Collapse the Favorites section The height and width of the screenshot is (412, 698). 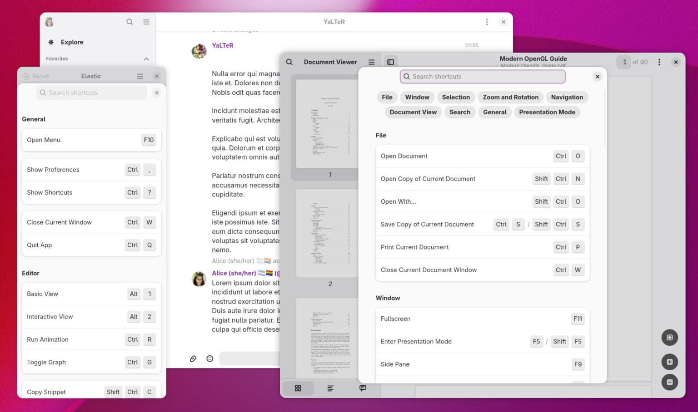point(146,59)
